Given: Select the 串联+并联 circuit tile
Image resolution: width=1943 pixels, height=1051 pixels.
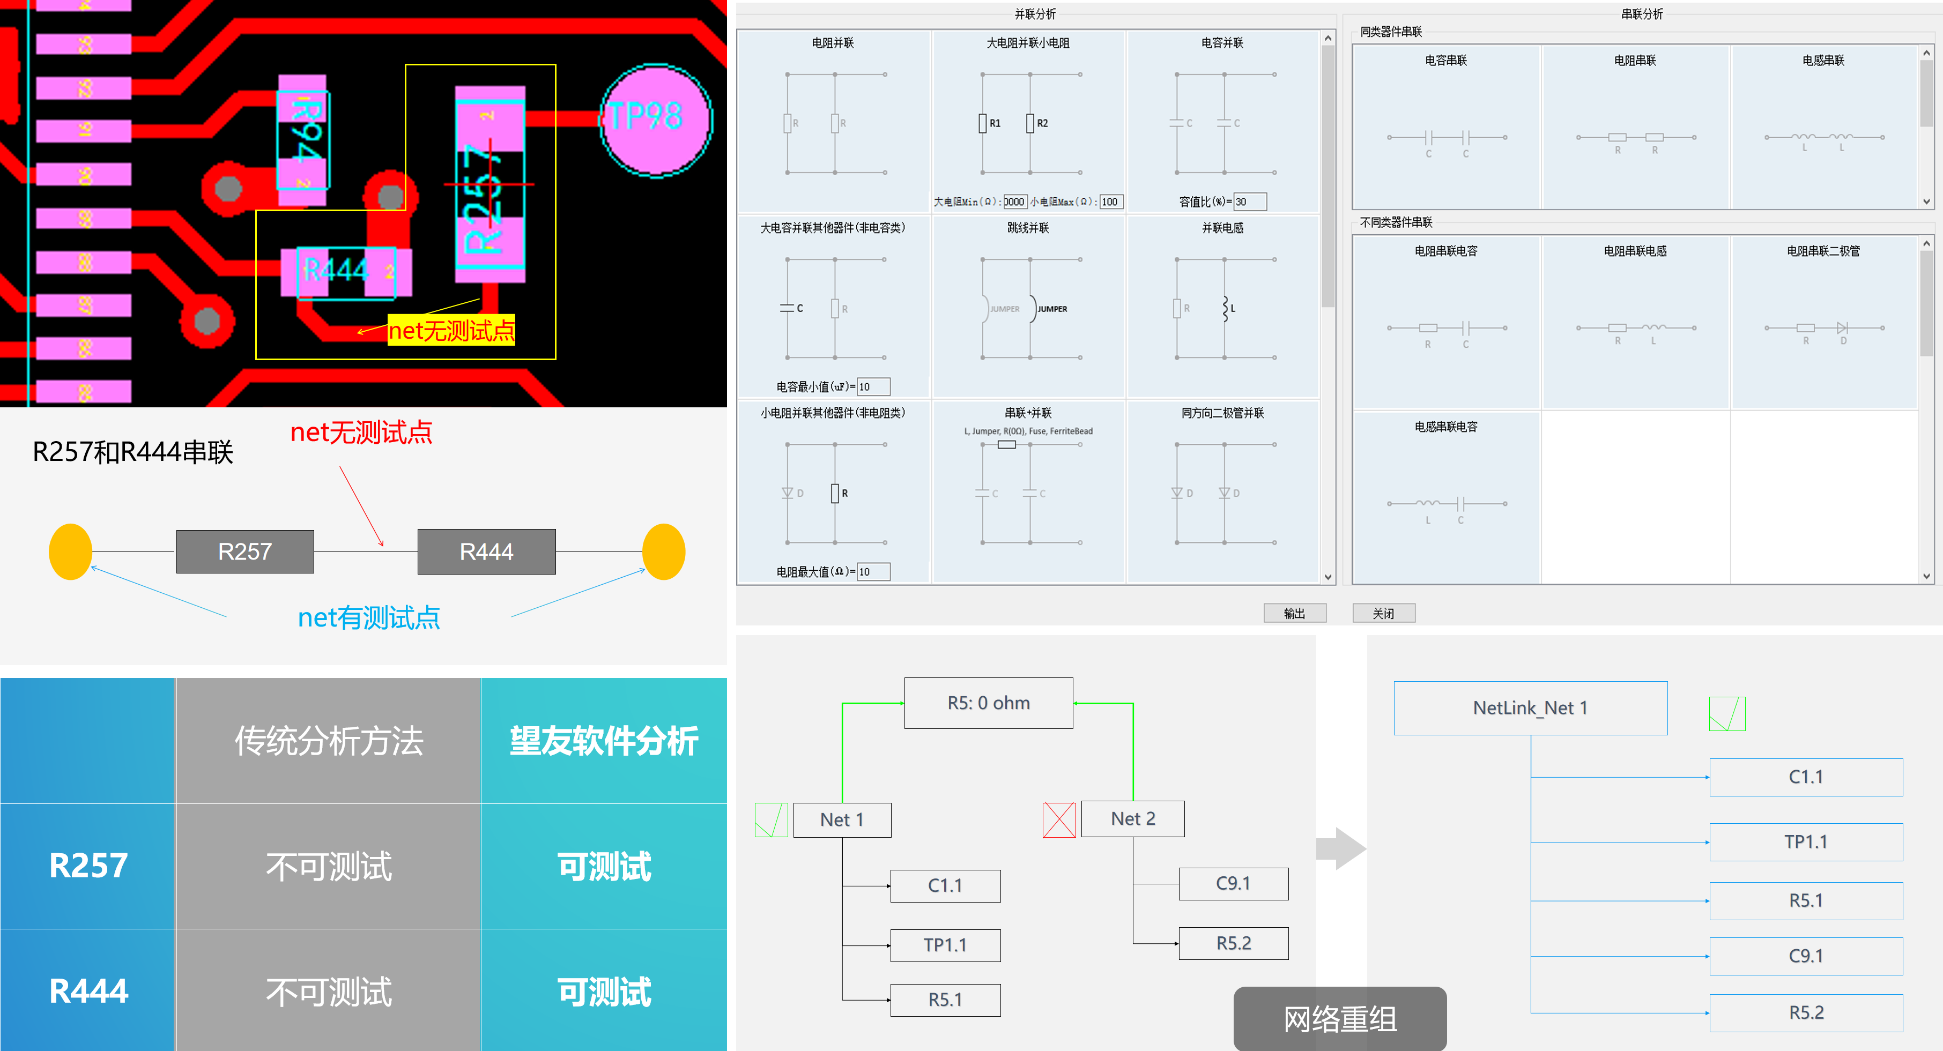Looking at the screenshot, I should coord(1028,491).
